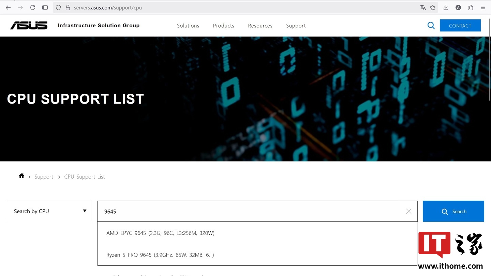Bookmark this page with the star icon
Screen dimensions: 491x276
pos(433,7)
